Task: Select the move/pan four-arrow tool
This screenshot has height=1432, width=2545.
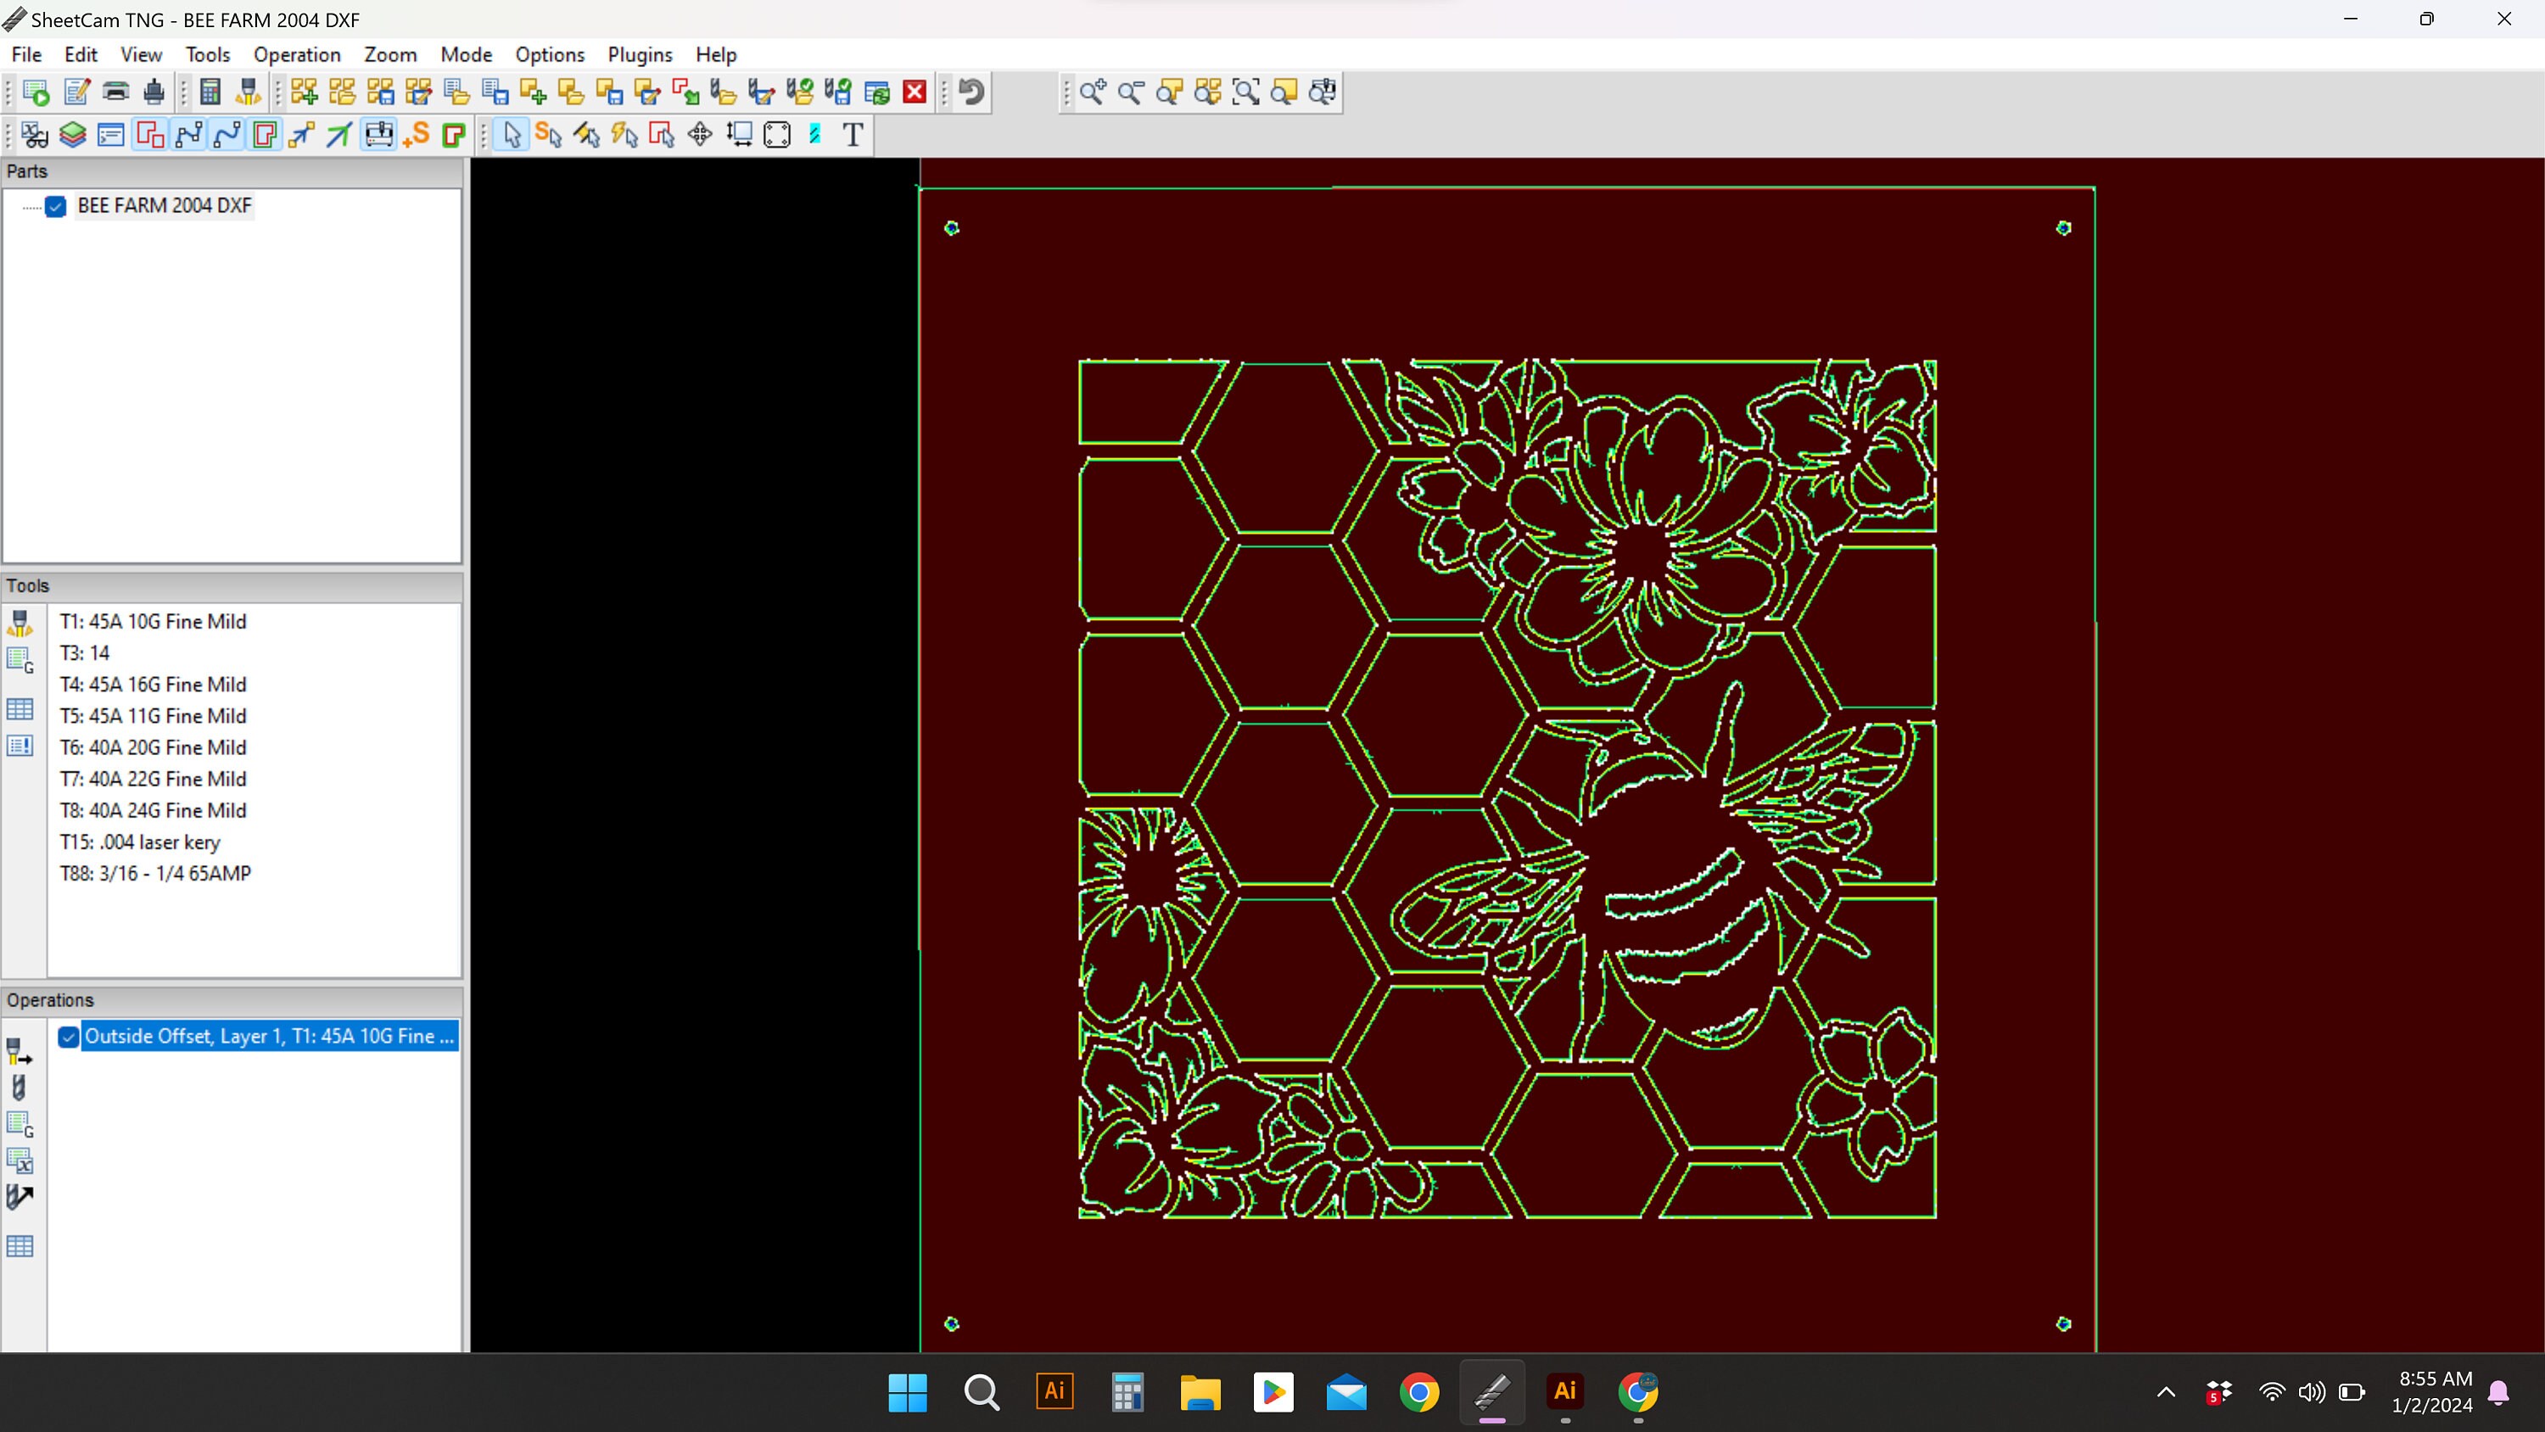Action: 700,134
